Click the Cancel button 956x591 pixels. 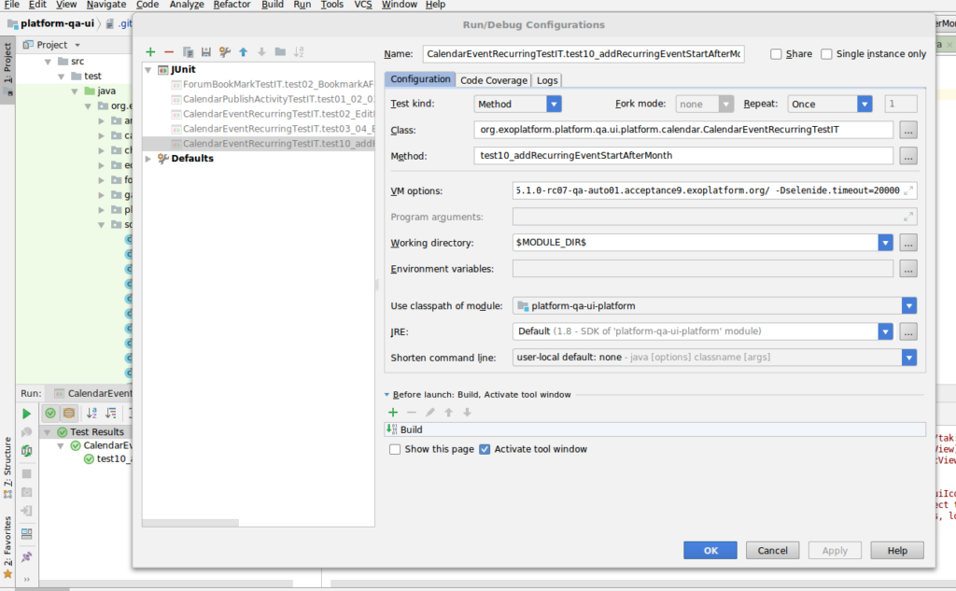pos(772,550)
